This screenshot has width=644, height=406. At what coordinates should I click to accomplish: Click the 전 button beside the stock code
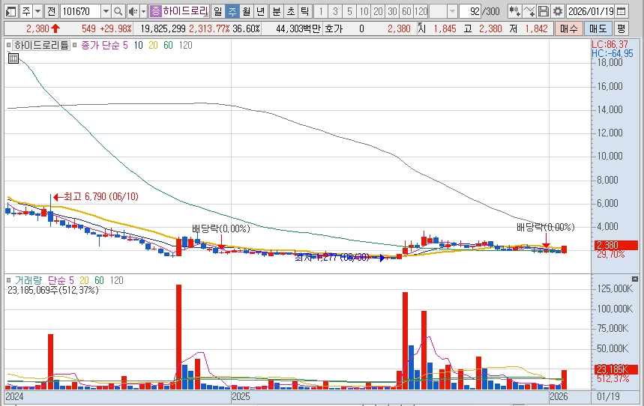(x=51, y=11)
